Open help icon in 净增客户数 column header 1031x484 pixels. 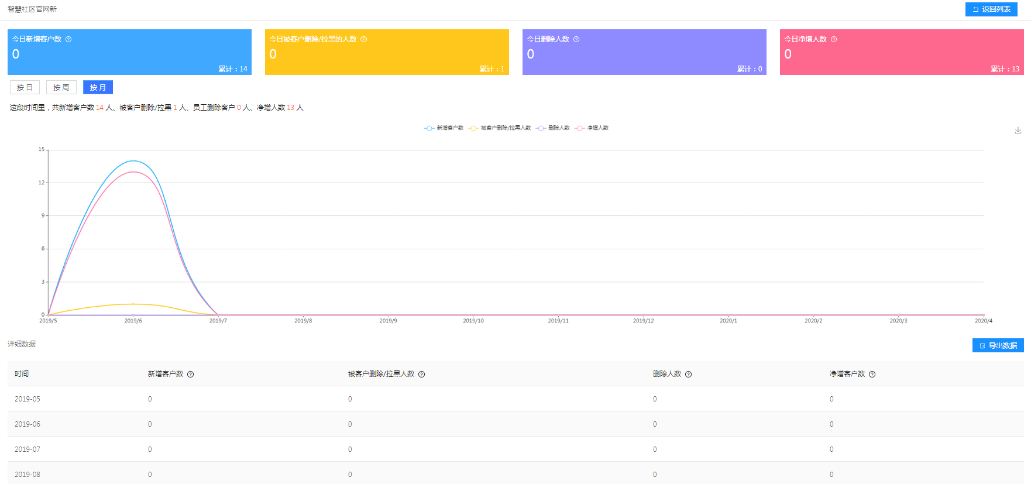click(872, 375)
